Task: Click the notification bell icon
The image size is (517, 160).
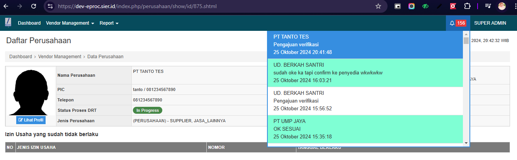Action: pyautogui.click(x=452, y=23)
